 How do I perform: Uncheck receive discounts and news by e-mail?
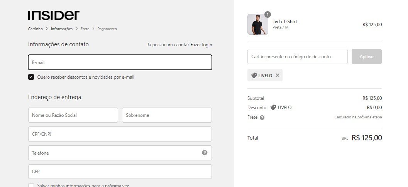tap(31, 77)
